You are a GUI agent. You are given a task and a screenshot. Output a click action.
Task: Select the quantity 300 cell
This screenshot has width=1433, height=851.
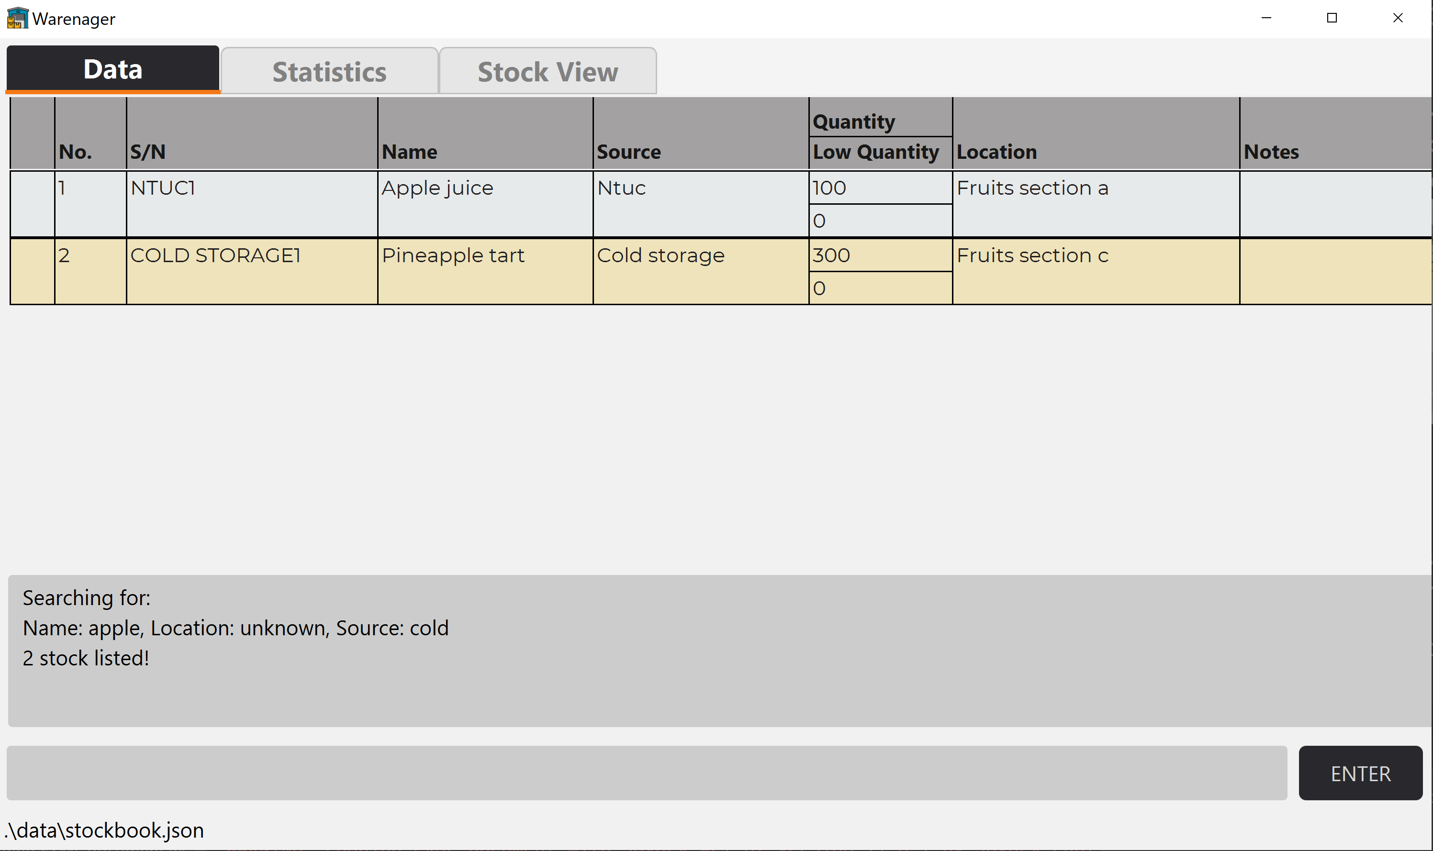[x=881, y=255]
